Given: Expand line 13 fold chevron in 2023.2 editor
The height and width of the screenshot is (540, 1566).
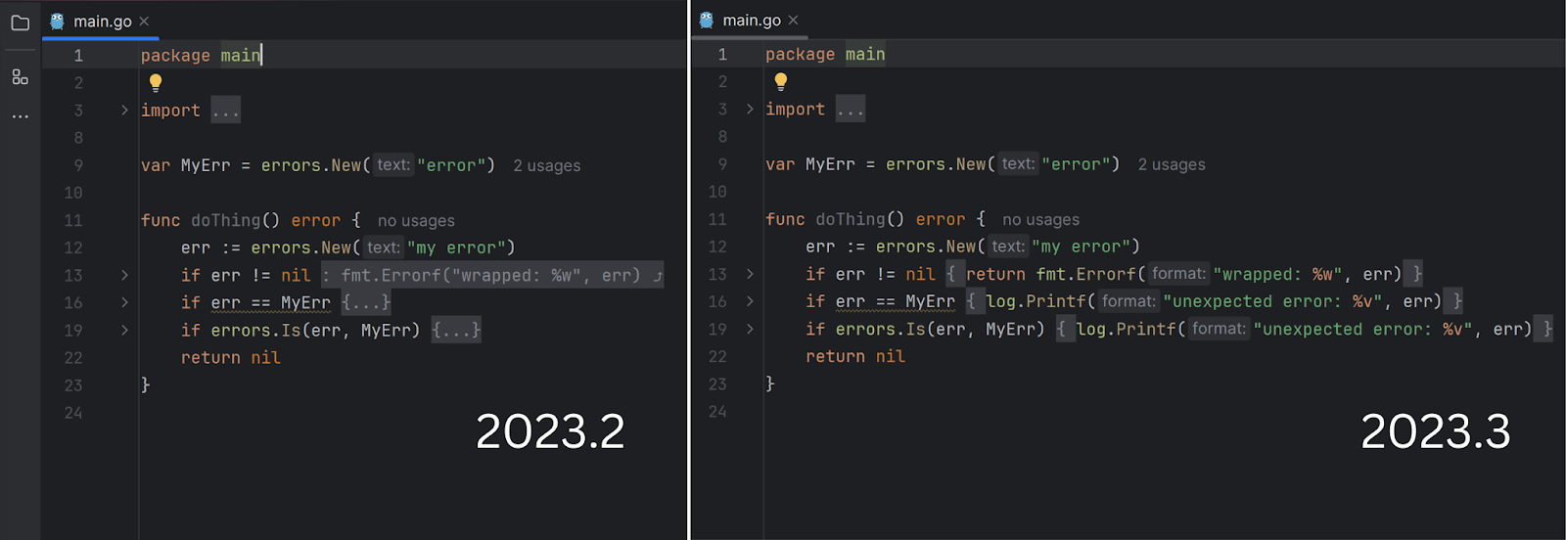Looking at the screenshot, I should 124,276.
